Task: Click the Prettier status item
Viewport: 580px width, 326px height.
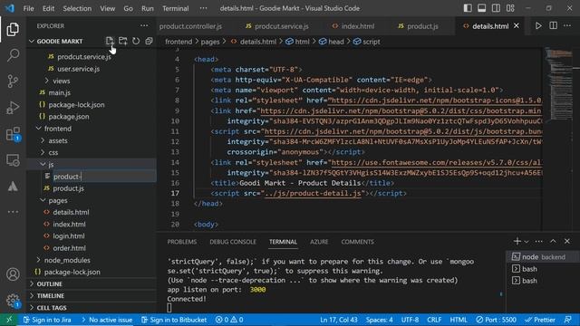Action: pyautogui.click(x=540, y=320)
